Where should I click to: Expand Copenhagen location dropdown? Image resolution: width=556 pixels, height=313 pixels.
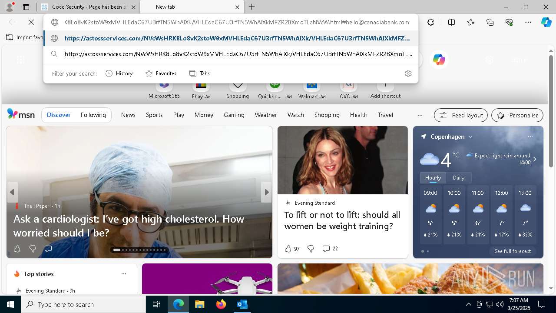point(470,137)
